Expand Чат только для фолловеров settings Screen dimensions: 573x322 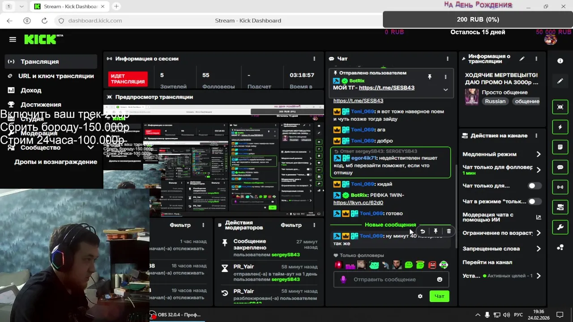[x=539, y=170]
